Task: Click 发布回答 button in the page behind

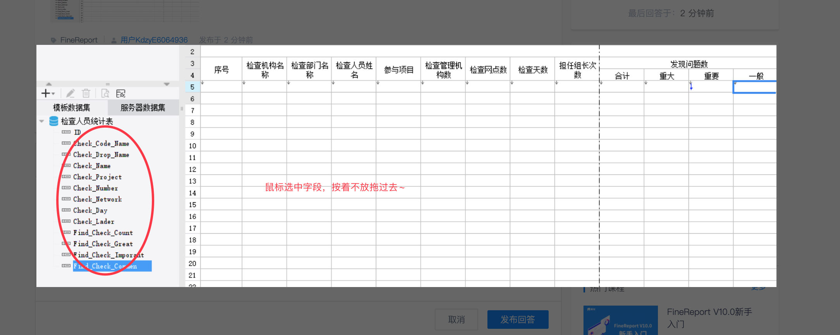Action: pyautogui.click(x=518, y=320)
